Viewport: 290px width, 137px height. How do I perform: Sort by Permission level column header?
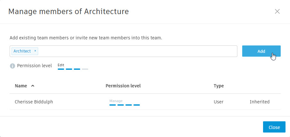click(123, 86)
